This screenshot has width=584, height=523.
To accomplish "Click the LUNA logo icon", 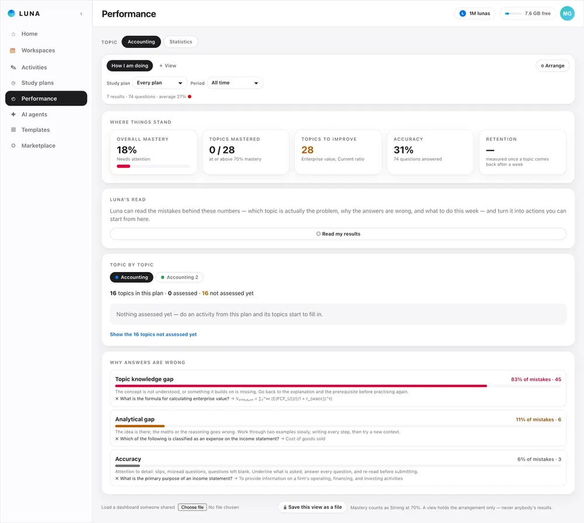I will coord(11,13).
